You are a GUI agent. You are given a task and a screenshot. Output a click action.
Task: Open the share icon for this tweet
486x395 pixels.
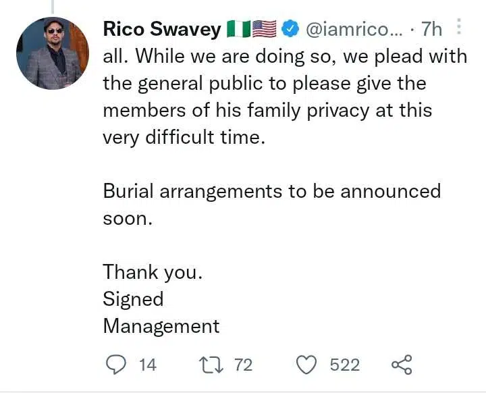(x=402, y=365)
